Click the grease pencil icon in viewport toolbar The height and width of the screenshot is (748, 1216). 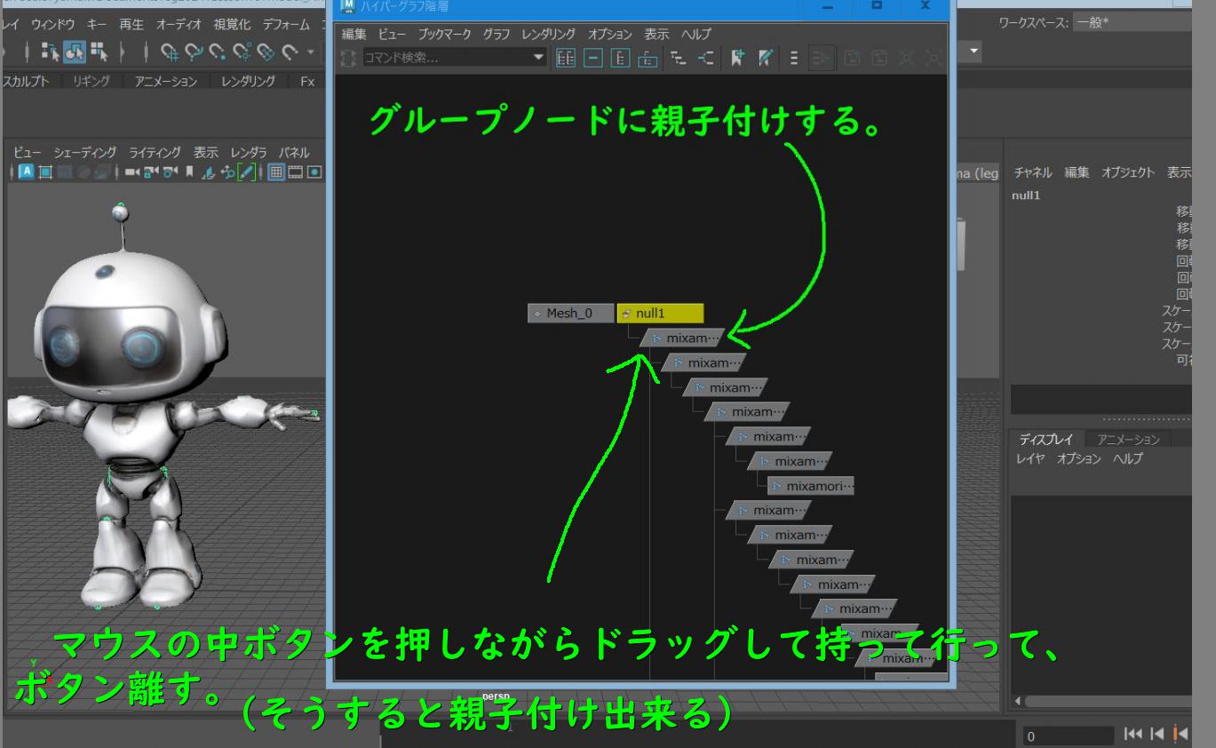point(246,172)
